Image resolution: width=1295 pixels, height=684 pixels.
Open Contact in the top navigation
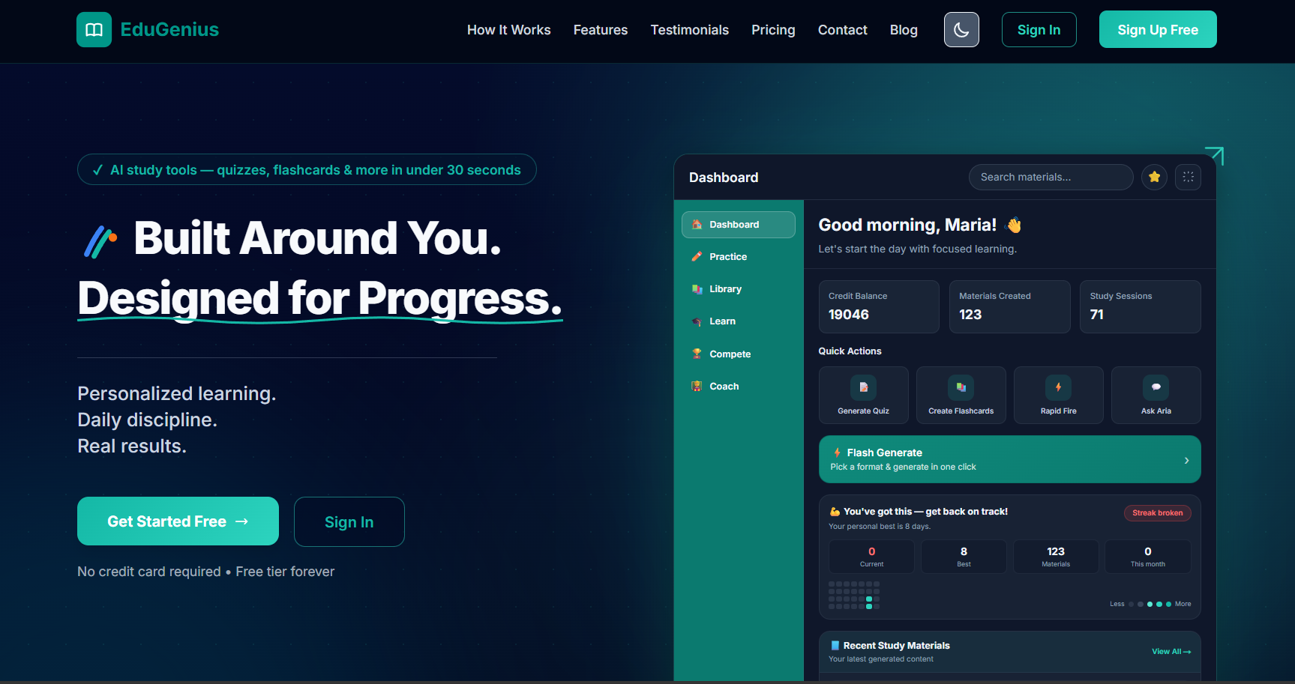coord(842,30)
